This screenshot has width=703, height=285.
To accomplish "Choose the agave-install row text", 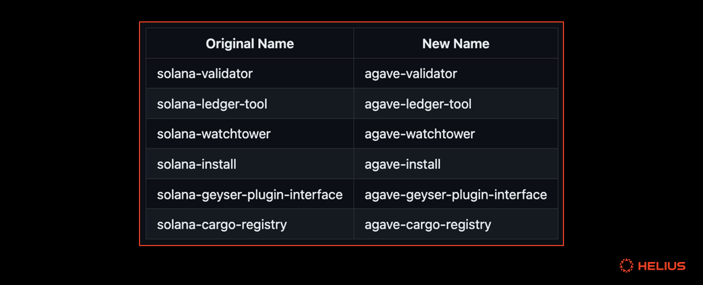I will (x=403, y=164).
